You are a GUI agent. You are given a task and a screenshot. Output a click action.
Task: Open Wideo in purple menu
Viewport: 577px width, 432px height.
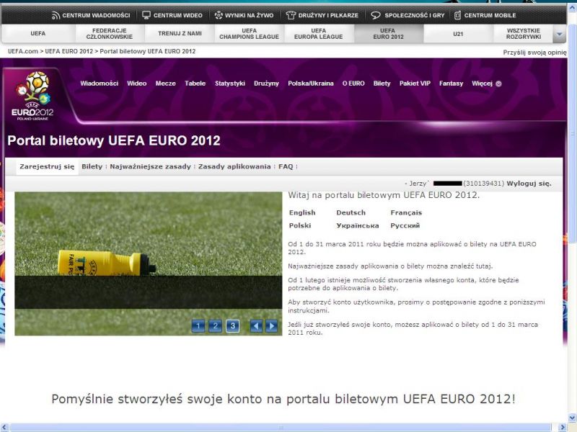tap(136, 84)
